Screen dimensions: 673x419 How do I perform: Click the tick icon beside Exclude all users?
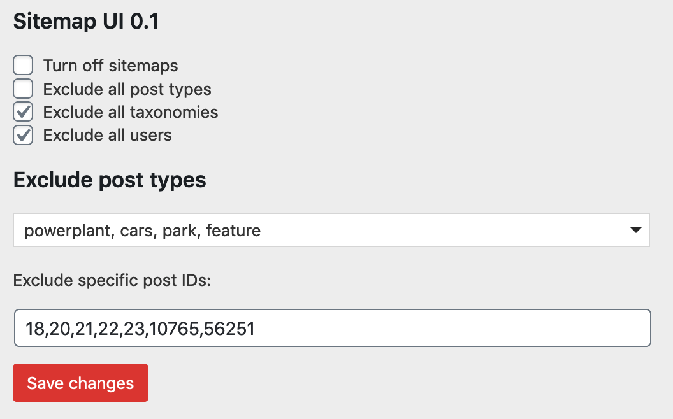point(24,135)
